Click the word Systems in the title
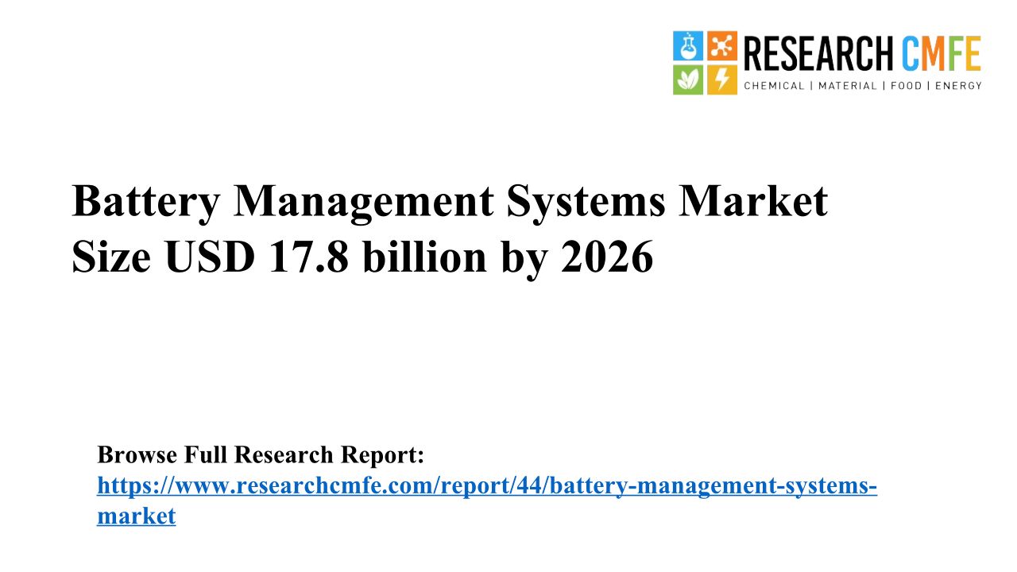The width and height of the screenshot is (1017, 572). click(586, 202)
